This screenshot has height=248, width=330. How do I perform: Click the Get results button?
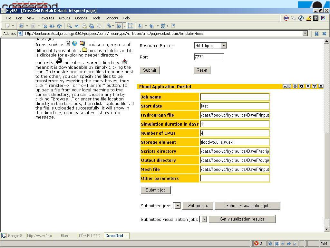pyautogui.click(x=198, y=205)
